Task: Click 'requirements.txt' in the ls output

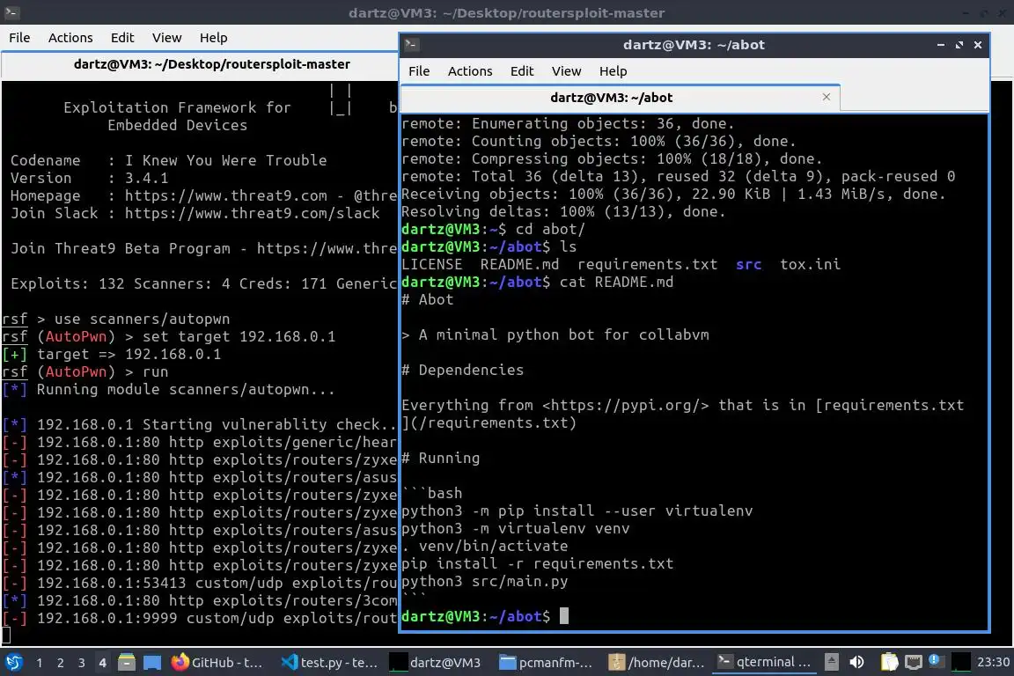Action: [x=647, y=265]
